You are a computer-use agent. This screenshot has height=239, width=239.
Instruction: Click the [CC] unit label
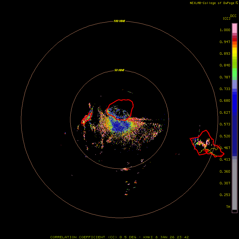point(227,18)
